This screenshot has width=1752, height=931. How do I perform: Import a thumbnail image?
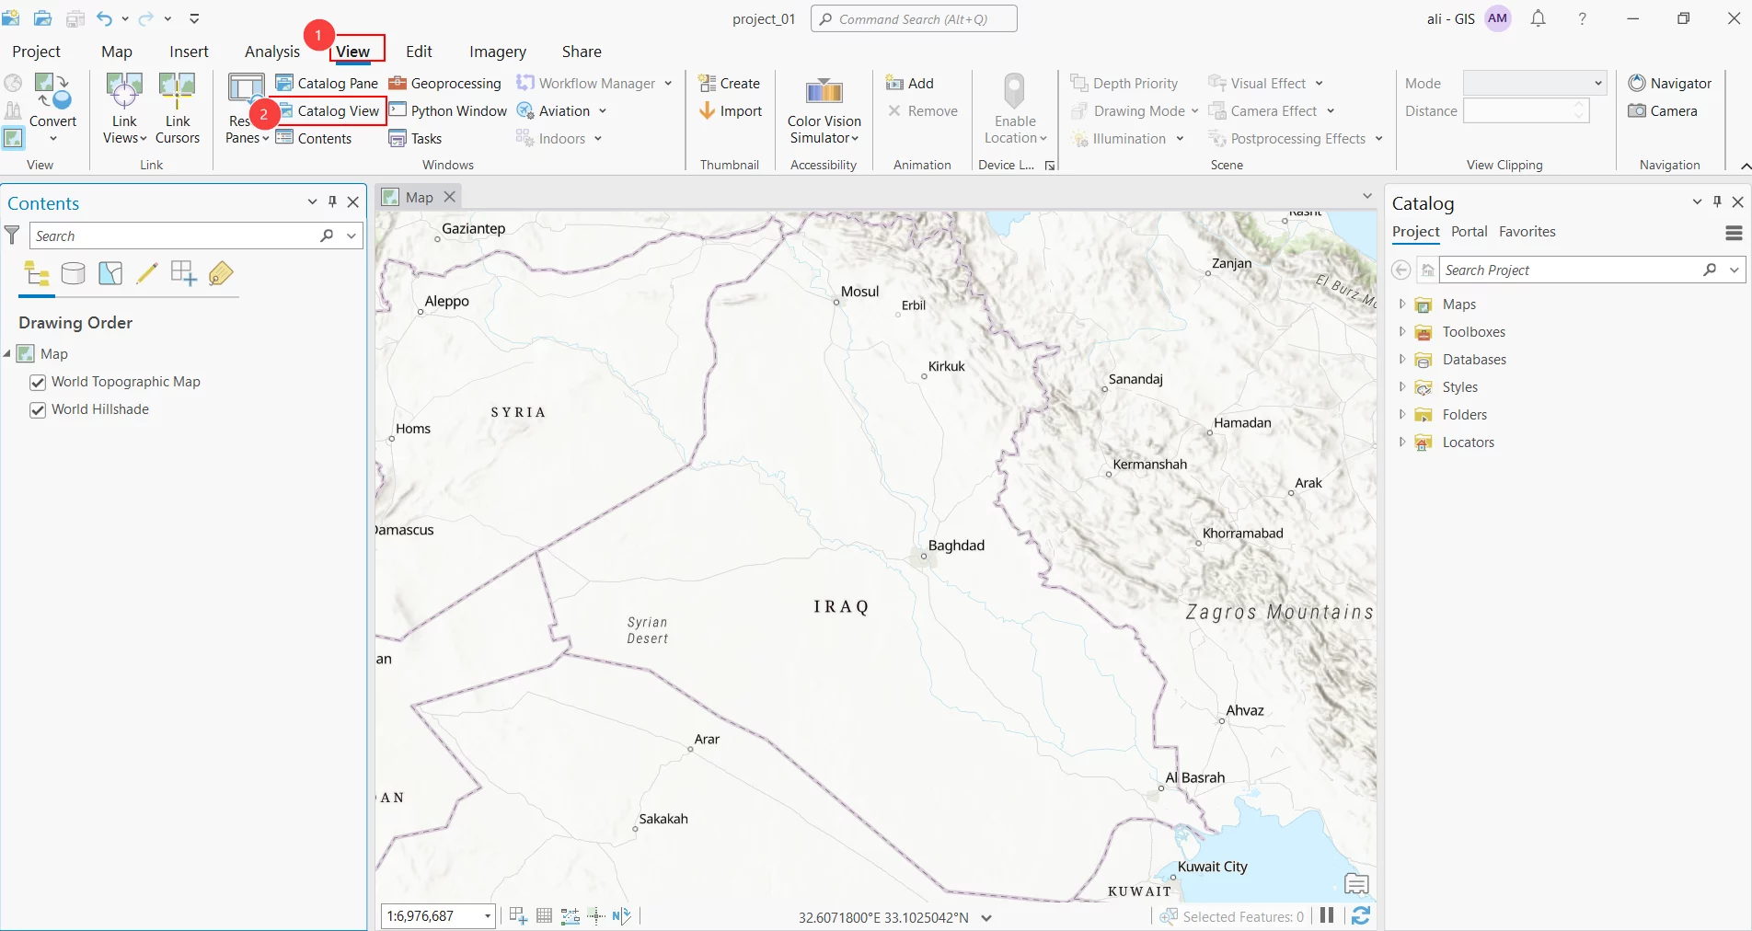click(x=731, y=110)
